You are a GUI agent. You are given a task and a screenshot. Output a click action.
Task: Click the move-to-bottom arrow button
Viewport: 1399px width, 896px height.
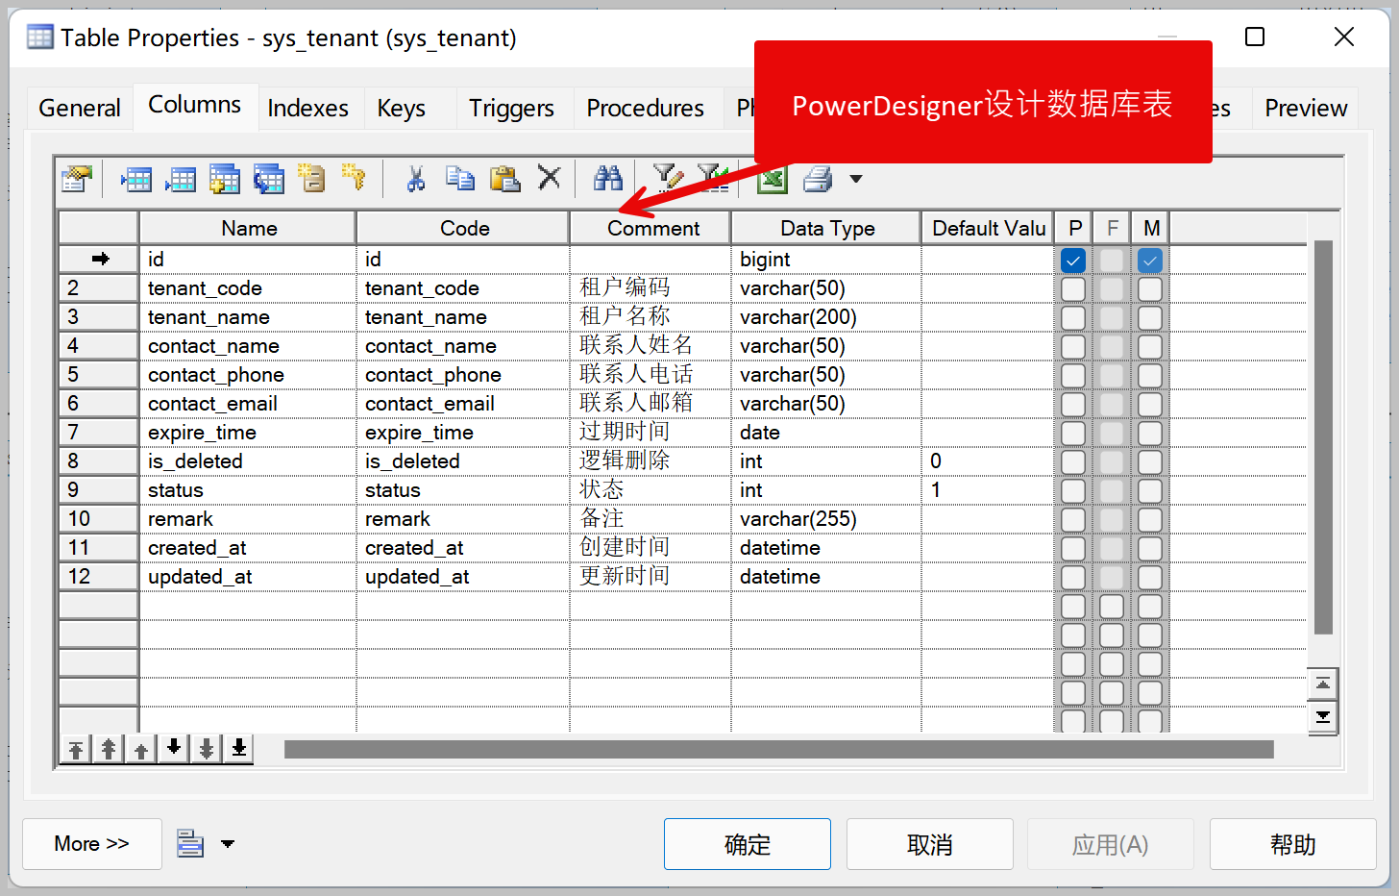pyautogui.click(x=239, y=749)
